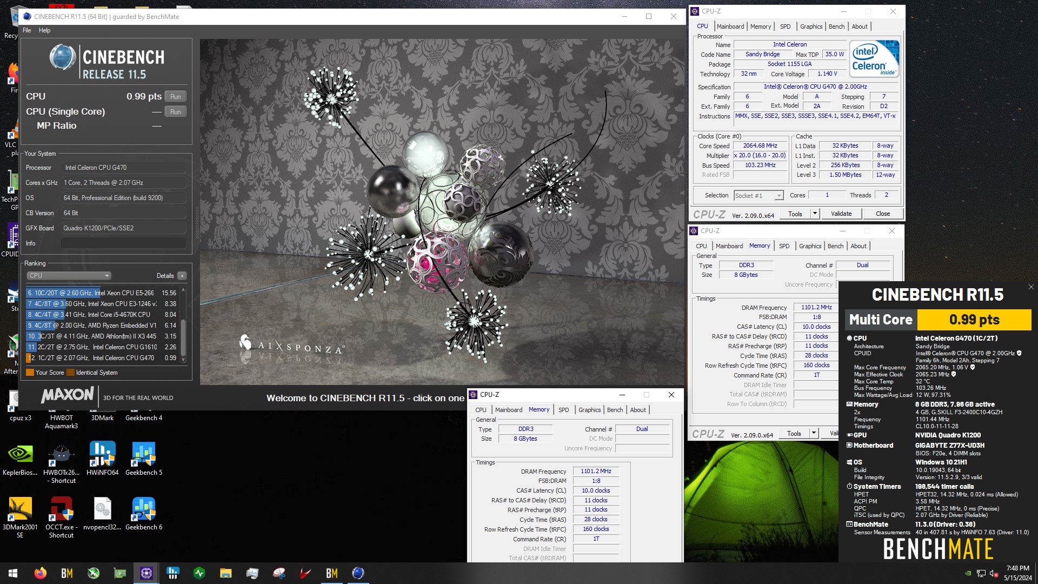The width and height of the screenshot is (1038, 584).
Task: Open Graphics tab in top CPU-Z window
Action: click(x=811, y=26)
